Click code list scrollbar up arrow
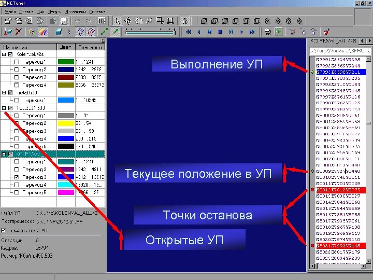The width and height of the screenshot is (373, 280). click(x=368, y=59)
